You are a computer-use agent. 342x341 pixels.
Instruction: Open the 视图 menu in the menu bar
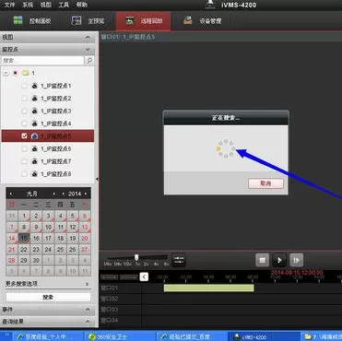(46, 5)
